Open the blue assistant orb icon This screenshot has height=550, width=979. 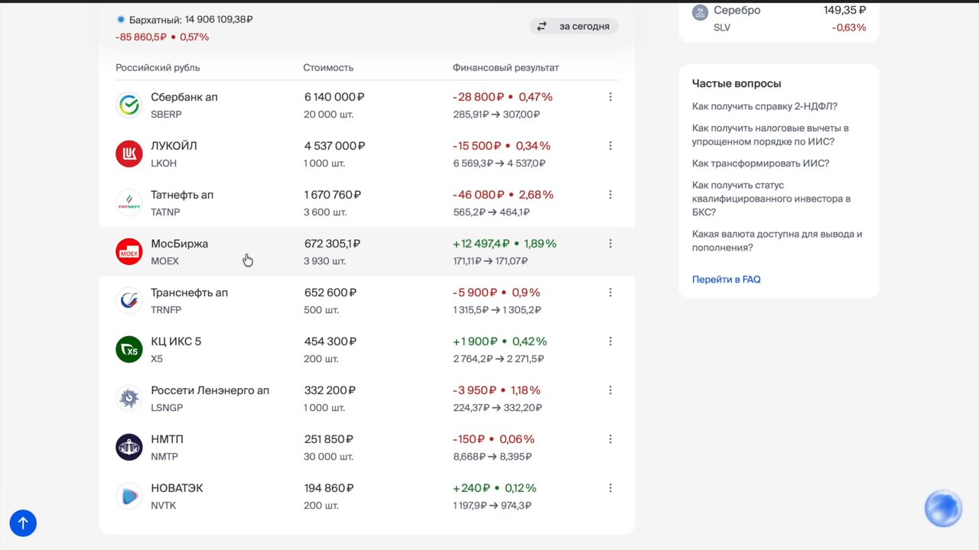coord(943,509)
